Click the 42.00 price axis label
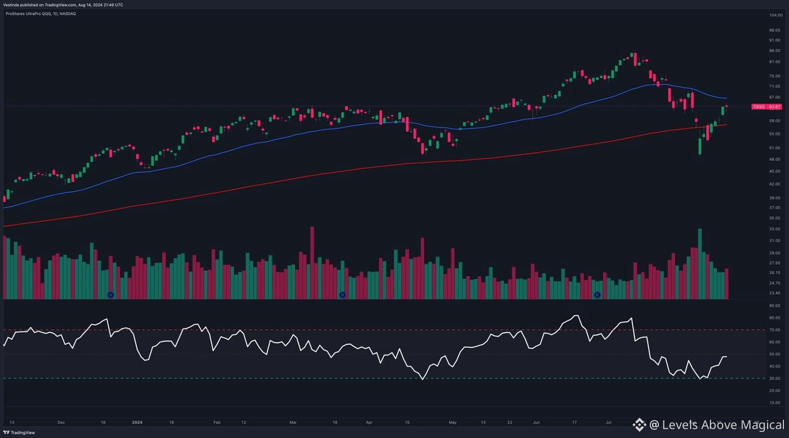The height and width of the screenshot is (438, 789). pyautogui.click(x=775, y=184)
